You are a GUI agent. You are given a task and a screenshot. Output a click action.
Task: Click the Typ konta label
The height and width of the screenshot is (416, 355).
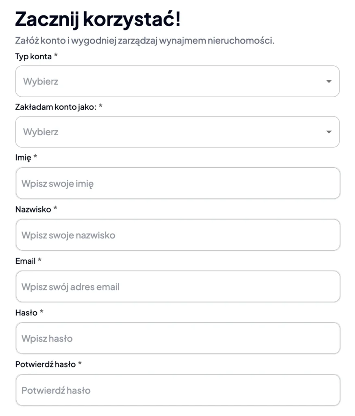pos(34,56)
